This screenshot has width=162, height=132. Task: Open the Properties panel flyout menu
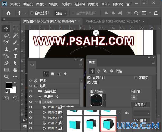point(153,62)
